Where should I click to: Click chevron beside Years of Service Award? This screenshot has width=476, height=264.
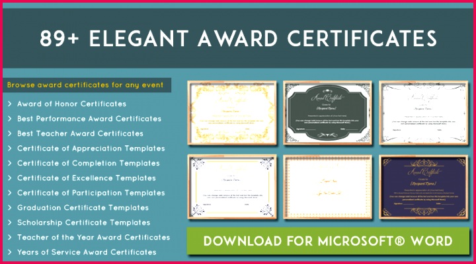10,253
